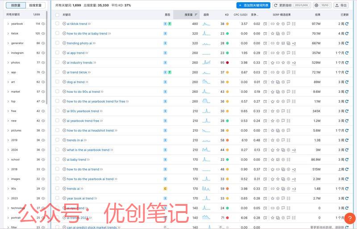Add dog ai trend via plus icon
Viewport: 357px width, 229px height.
(64, 82)
